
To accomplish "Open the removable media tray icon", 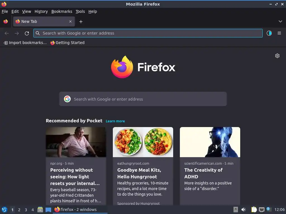I will click(x=236, y=210).
